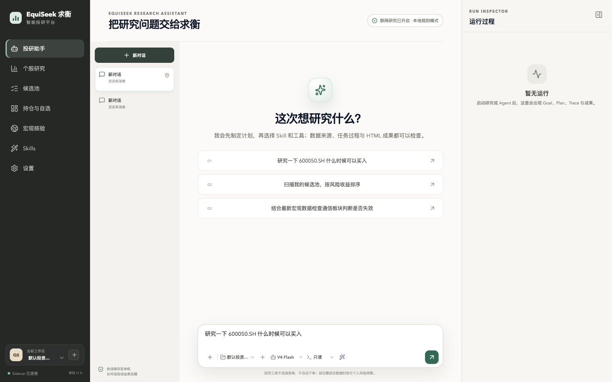Viewport: 612px width, 382px height.
Task: Open the V4 Flash model dropdown
Action: [x=286, y=357]
